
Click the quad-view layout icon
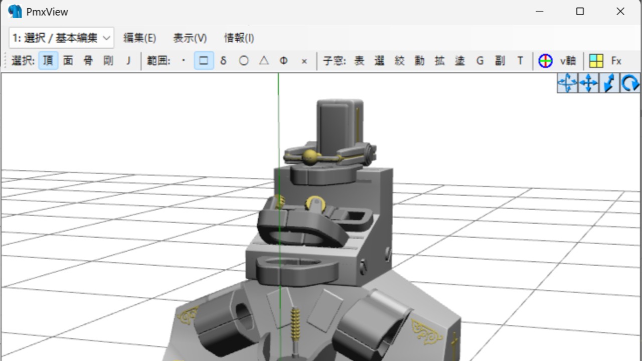(x=596, y=61)
